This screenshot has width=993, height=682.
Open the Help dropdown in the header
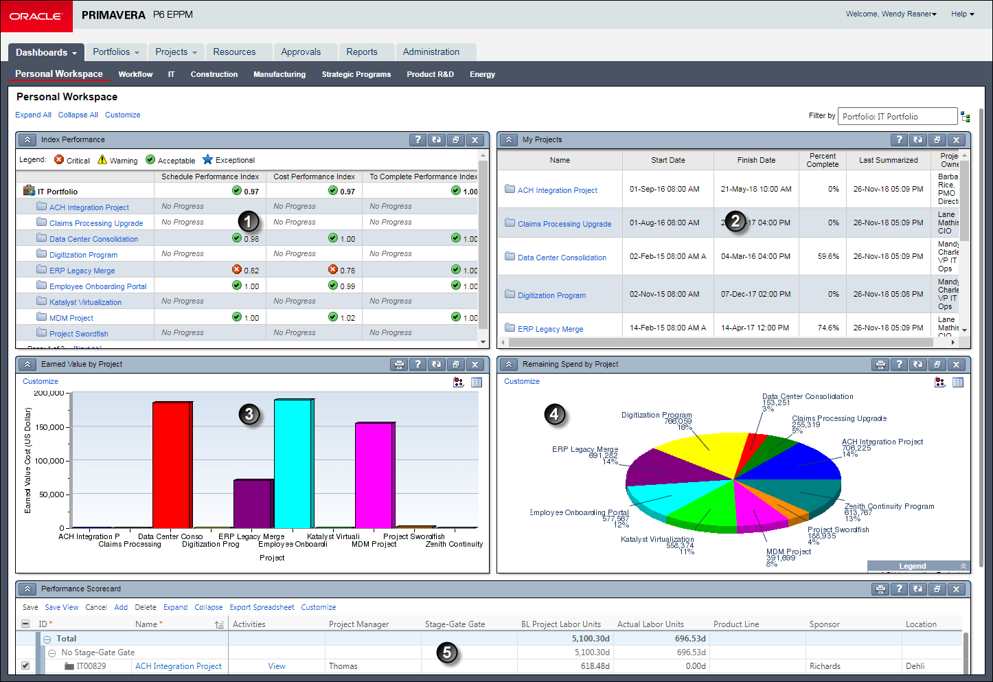coord(962,14)
